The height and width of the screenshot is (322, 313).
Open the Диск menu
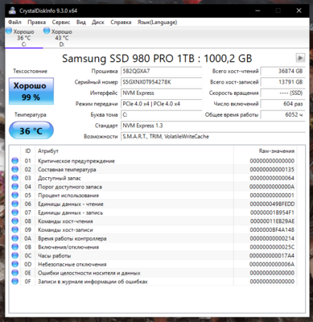98,22
